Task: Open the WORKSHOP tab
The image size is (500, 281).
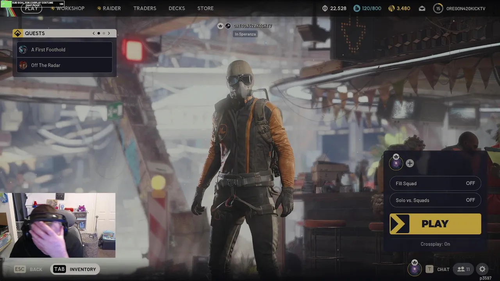Action: coord(70,8)
